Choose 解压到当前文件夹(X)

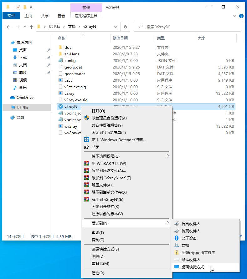coord(126,192)
